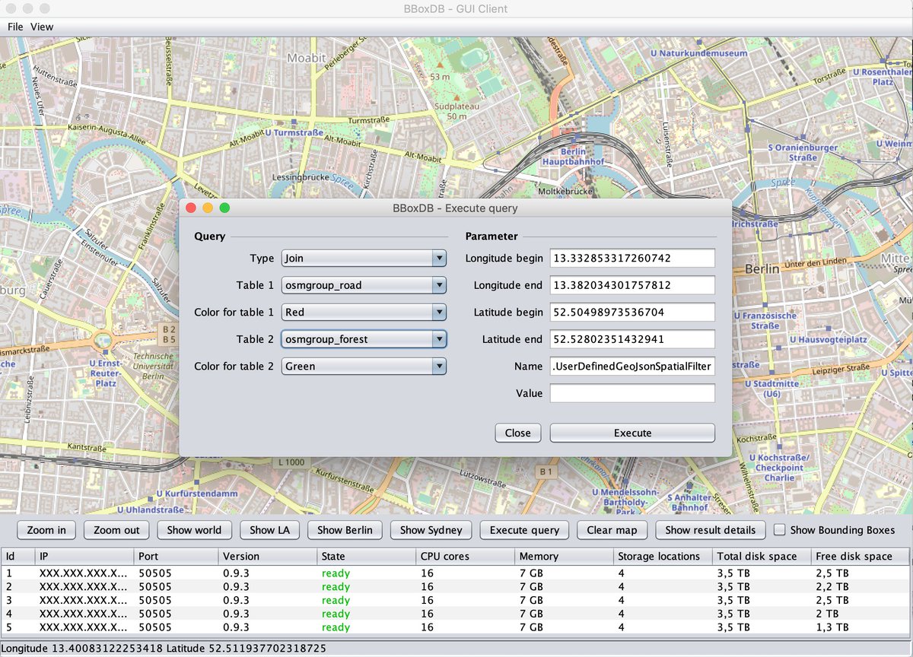Click the Show Sydney button
The image size is (913, 657).
pyautogui.click(x=431, y=530)
